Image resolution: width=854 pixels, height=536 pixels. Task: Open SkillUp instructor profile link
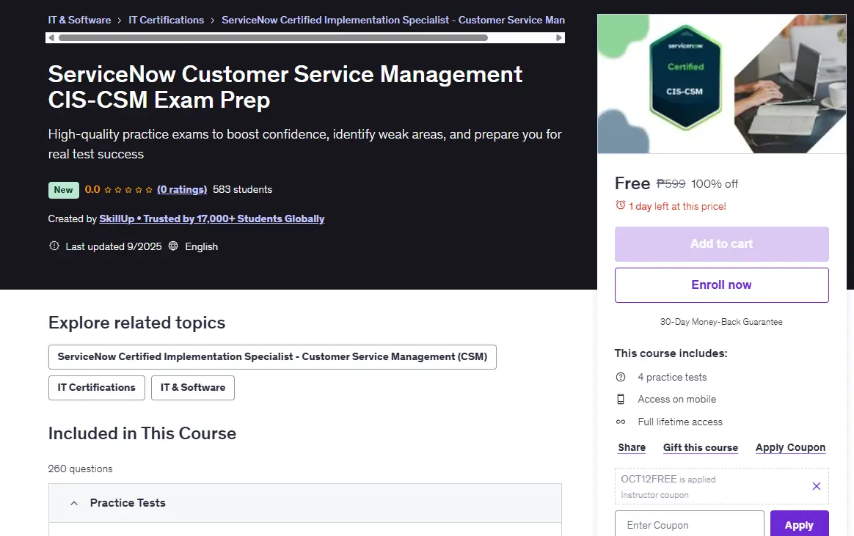(x=212, y=219)
